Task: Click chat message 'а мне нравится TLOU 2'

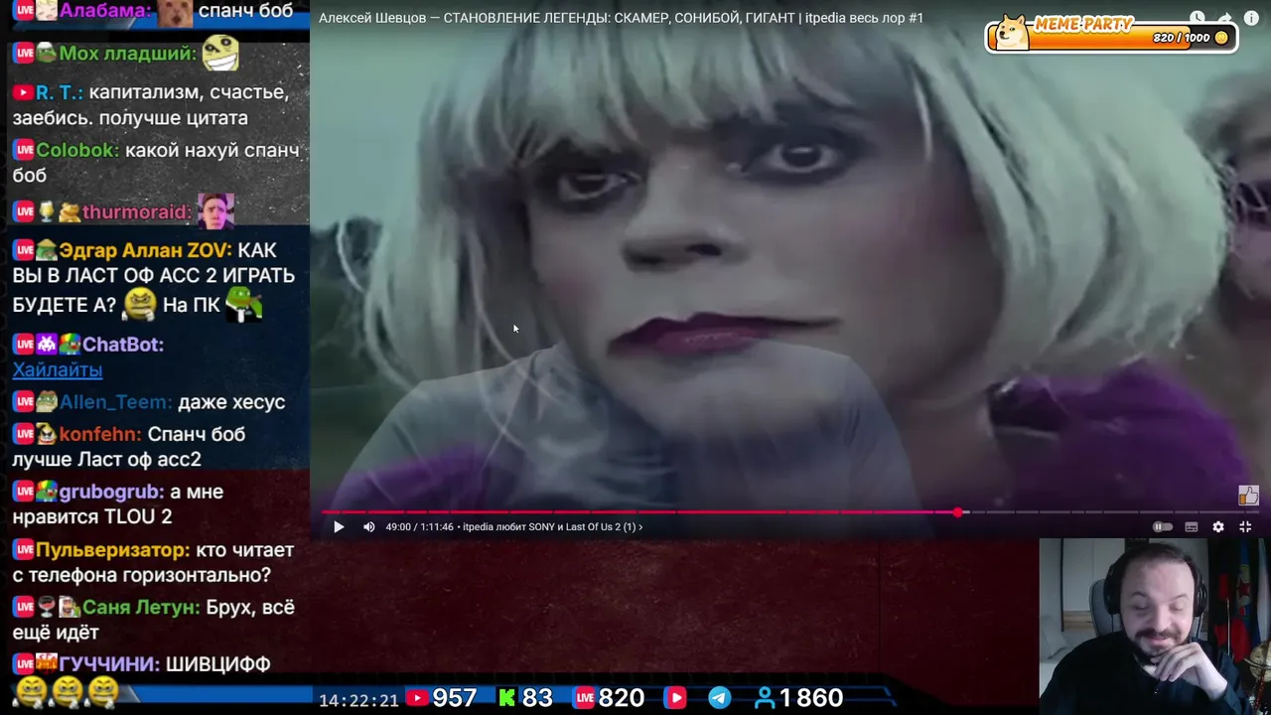Action: pyautogui.click(x=119, y=504)
